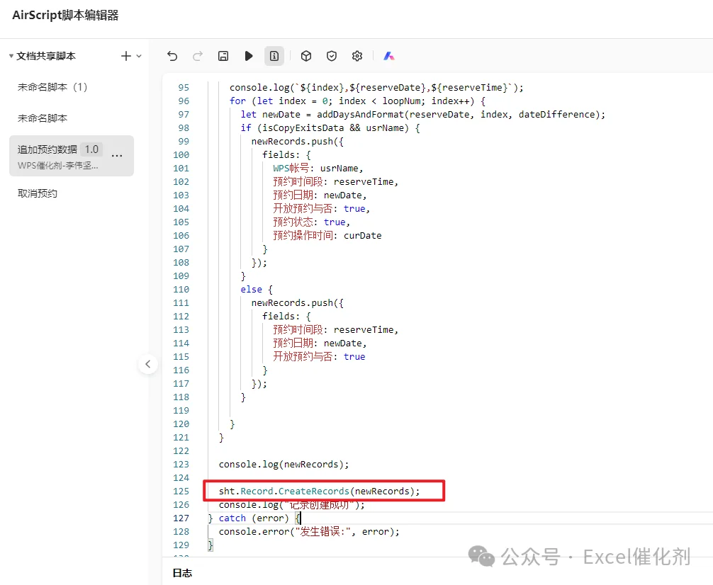Image resolution: width=713 pixels, height=585 pixels.
Task: Click the 'console.log(newRecords);' line
Action: [283, 464]
